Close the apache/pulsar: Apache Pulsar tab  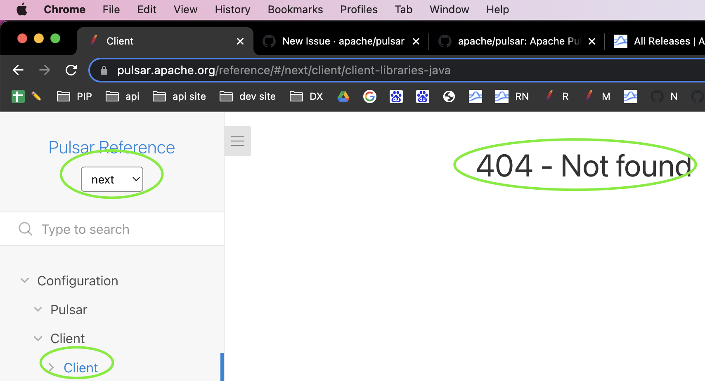[592, 41]
